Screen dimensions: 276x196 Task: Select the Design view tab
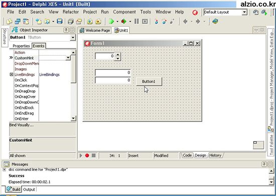pos(201,155)
